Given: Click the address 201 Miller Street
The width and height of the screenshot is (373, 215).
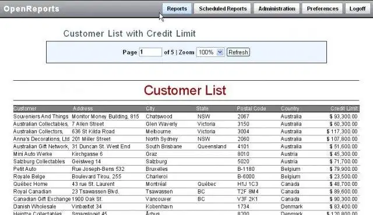Looking at the screenshot, I should click(x=91, y=139).
